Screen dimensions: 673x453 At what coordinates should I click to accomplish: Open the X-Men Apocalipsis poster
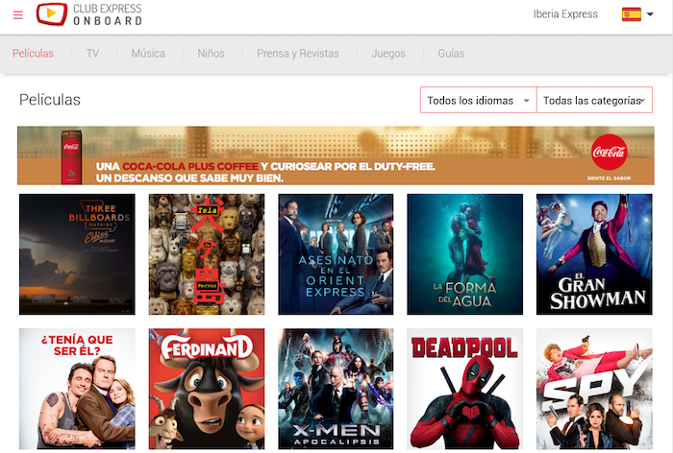(336, 389)
